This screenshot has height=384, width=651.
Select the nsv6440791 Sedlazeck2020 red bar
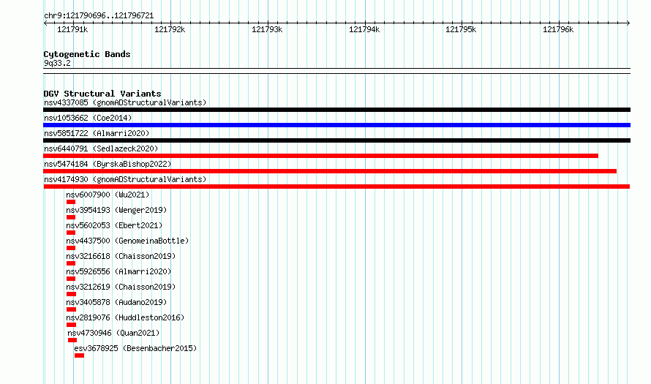pos(320,156)
